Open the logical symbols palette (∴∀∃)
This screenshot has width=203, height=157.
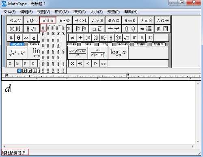(97, 21)
